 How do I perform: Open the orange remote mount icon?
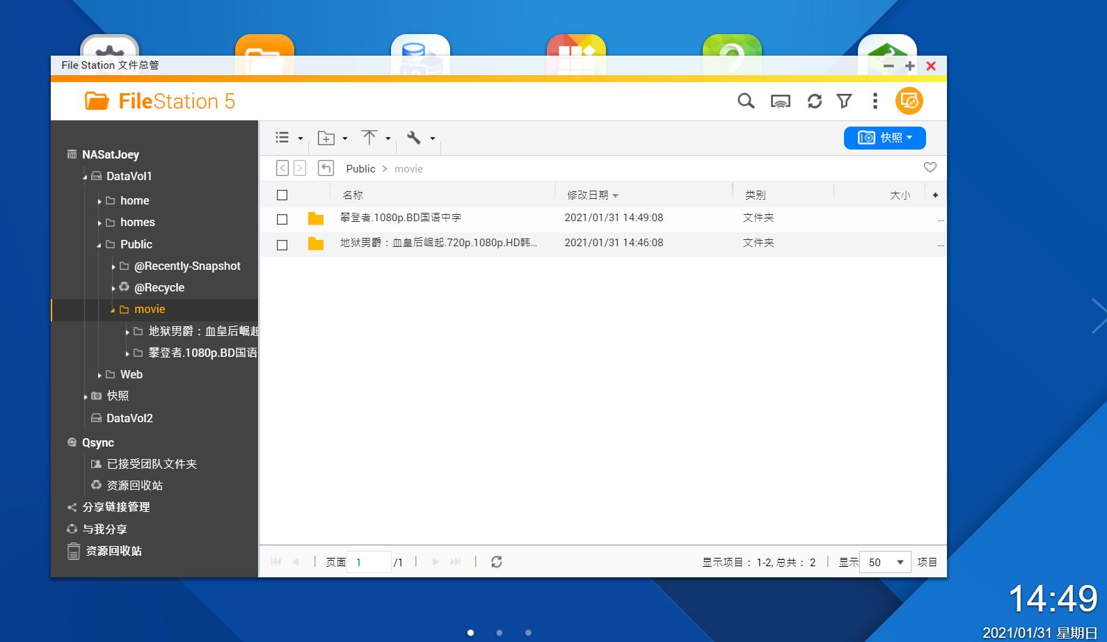pyautogui.click(x=909, y=102)
